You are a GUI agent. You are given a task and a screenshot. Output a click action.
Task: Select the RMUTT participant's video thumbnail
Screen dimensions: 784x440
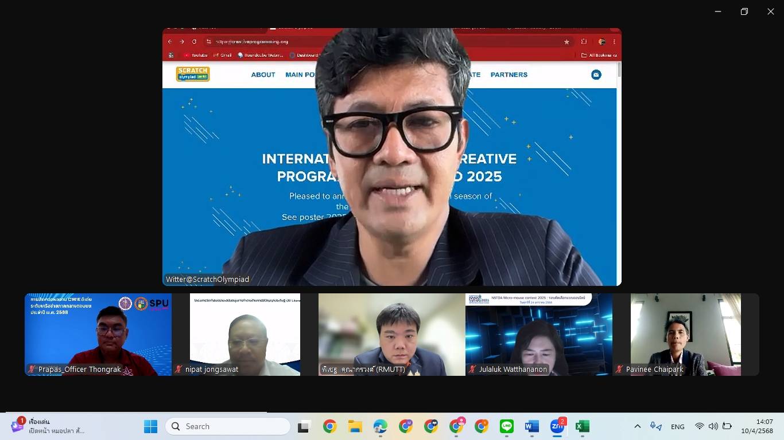pos(392,335)
